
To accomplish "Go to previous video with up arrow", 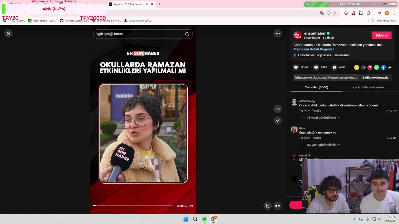I will [277, 109].
